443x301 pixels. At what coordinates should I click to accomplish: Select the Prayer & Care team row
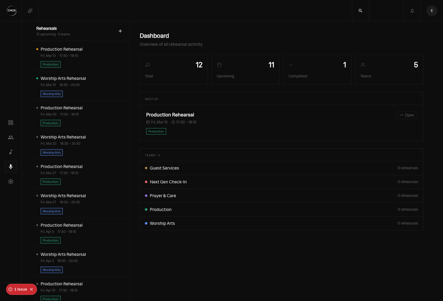point(281,196)
